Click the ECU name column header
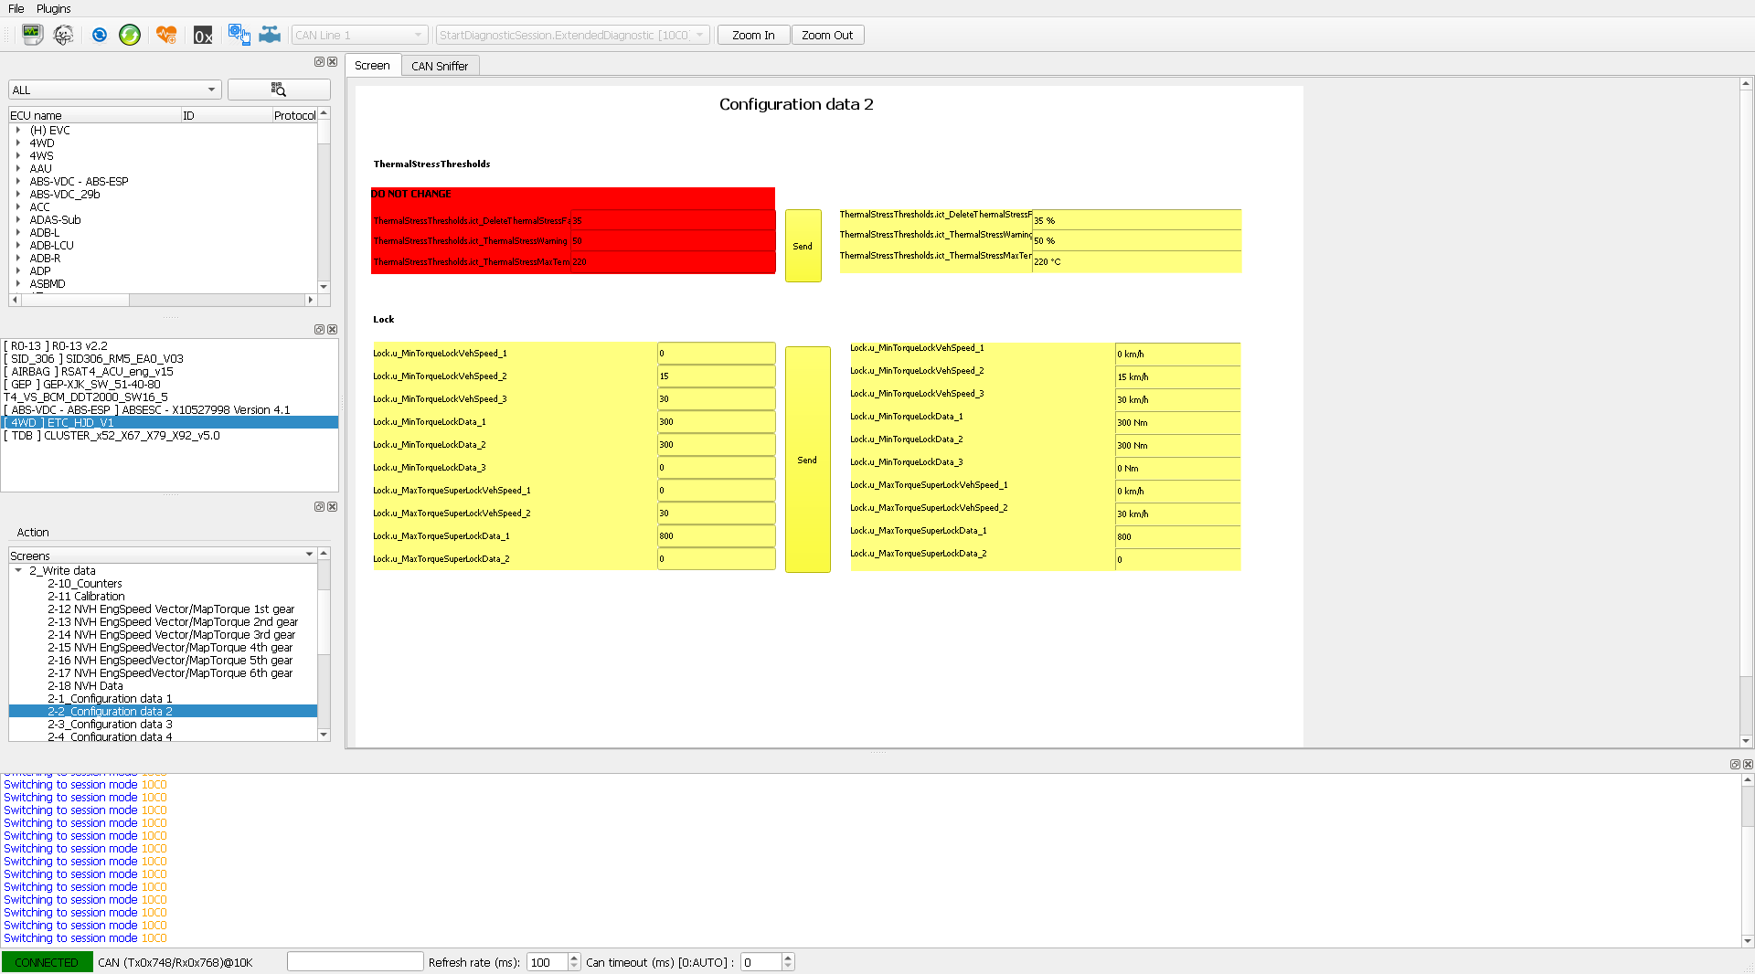 tap(94, 115)
